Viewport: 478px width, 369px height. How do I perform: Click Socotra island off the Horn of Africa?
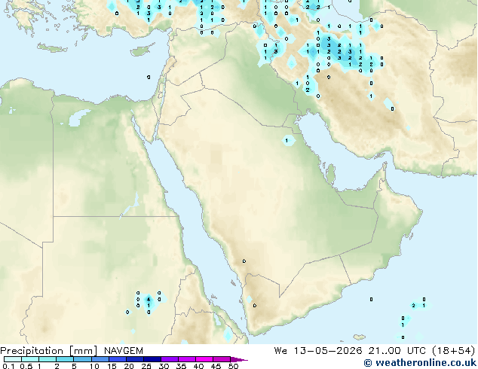360,337
